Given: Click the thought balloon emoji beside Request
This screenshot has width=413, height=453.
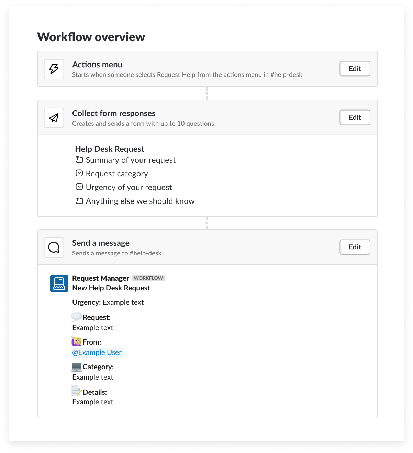Looking at the screenshot, I should (x=76, y=317).
